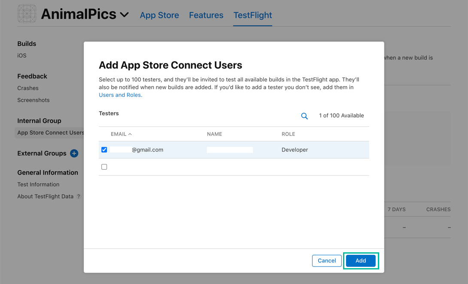Open Screenshots feedback in sidebar
This screenshot has width=468, height=284.
33,100
